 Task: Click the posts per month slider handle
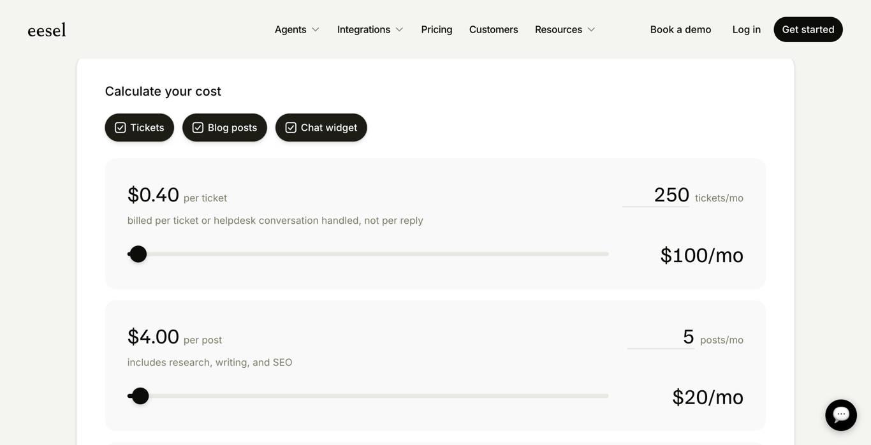pyautogui.click(x=140, y=396)
